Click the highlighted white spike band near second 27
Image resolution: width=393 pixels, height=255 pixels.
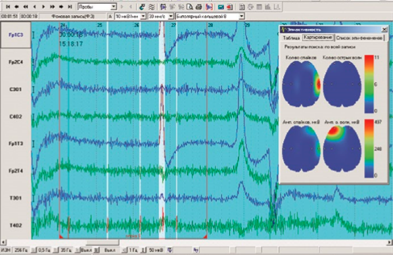162,130
